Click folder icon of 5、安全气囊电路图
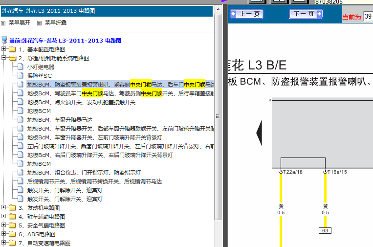The height and width of the screenshot is (247, 373). coord(12,225)
